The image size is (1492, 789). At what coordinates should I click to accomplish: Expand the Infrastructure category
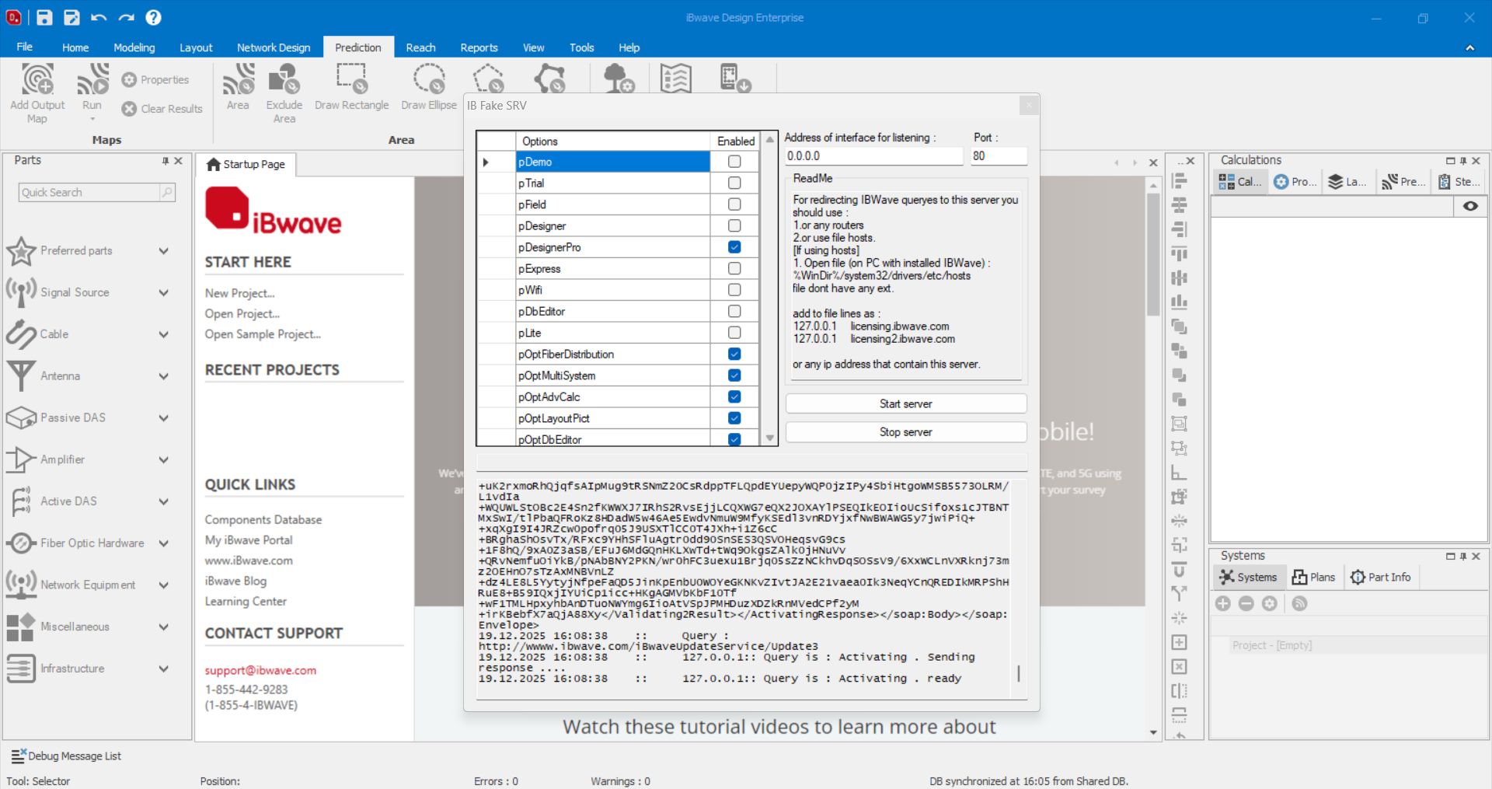click(164, 669)
